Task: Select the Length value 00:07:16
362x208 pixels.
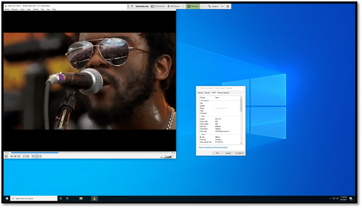Action: pyautogui.click(x=218, y=119)
